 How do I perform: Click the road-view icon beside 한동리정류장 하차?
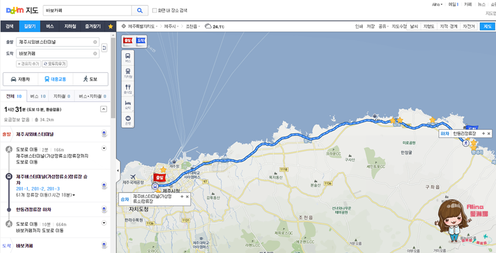(104, 210)
